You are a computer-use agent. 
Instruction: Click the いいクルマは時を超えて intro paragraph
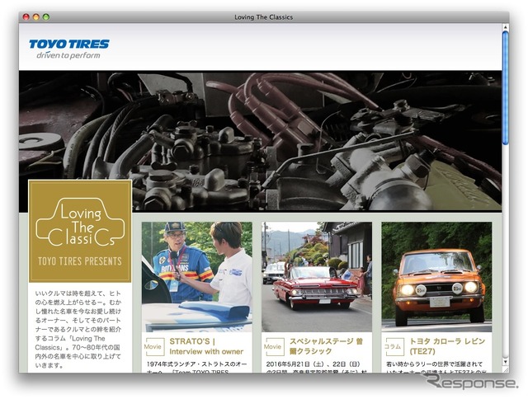coord(78,330)
